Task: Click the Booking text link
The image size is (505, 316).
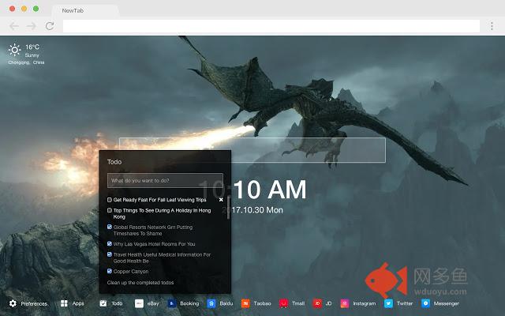Action: pyautogui.click(x=189, y=303)
